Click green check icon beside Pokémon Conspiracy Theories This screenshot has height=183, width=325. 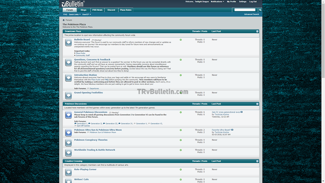(181, 140)
